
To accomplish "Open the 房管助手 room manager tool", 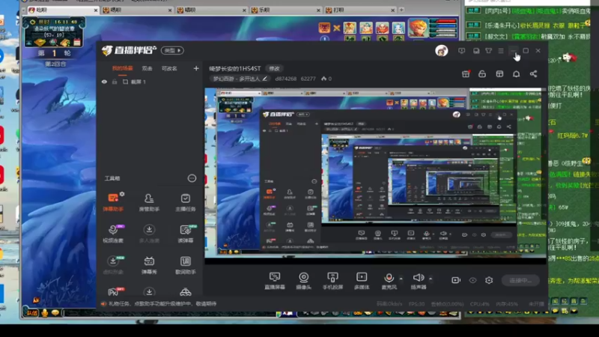I will [149, 201].
